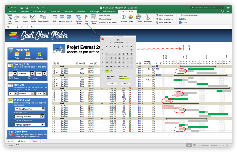
Task: Open the Accueil ribbon tab
Action: 12,12
